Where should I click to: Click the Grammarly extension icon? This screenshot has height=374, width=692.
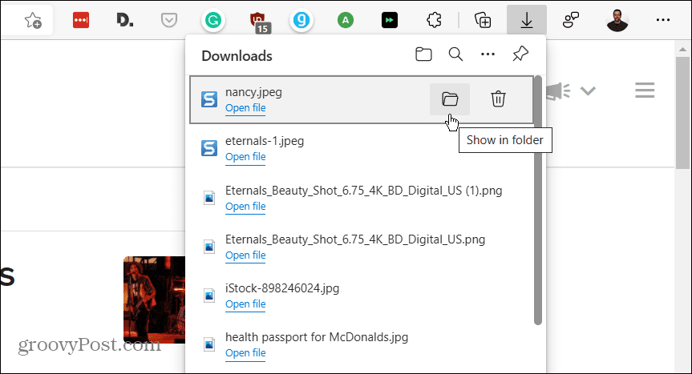212,21
